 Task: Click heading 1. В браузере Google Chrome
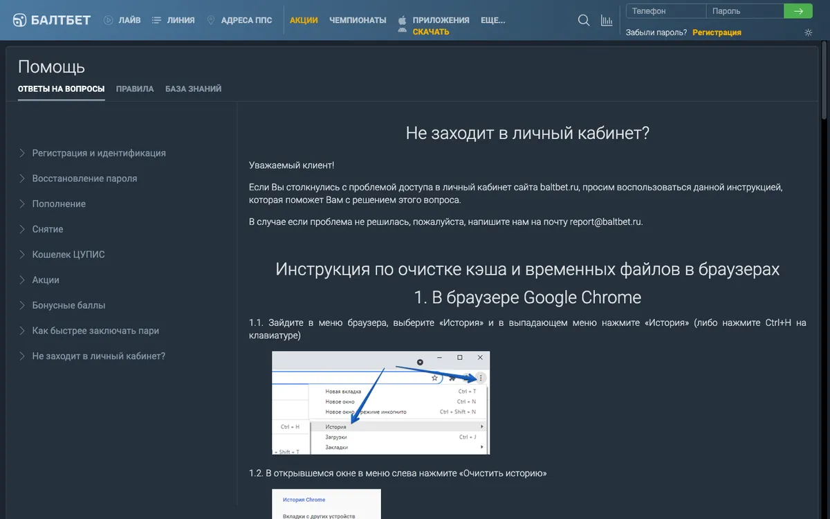click(x=528, y=298)
